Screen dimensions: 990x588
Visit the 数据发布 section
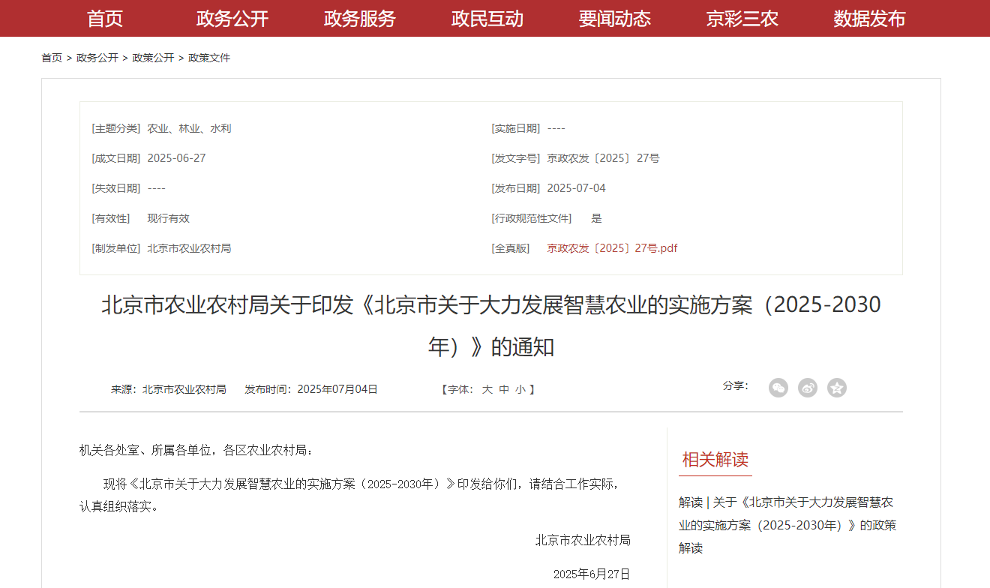870,19
